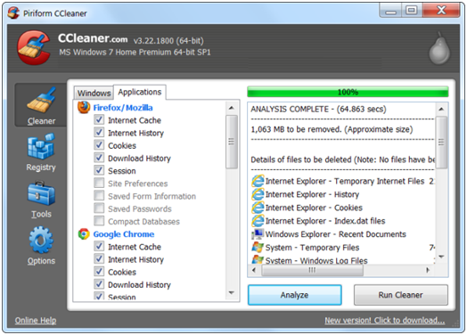Click the results horizontal scrollbar thumb
Screen dimensions: 467x335
pyautogui.click(x=312, y=270)
